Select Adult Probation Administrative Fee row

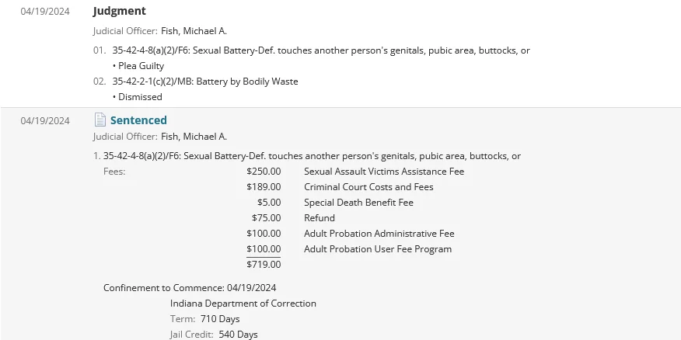coord(351,234)
